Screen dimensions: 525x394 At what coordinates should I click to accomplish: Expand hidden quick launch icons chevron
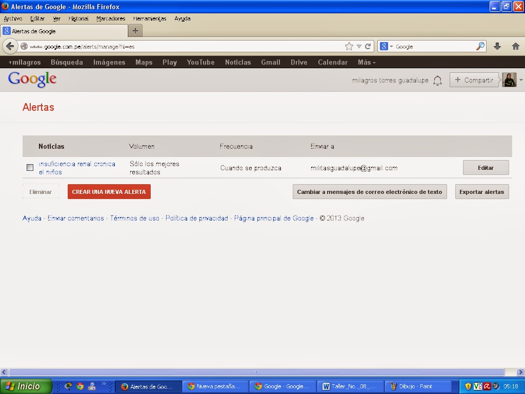coord(104,384)
